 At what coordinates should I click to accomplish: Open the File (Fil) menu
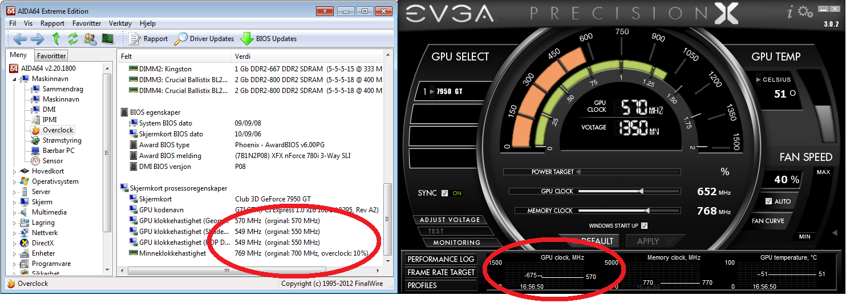click(x=13, y=23)
